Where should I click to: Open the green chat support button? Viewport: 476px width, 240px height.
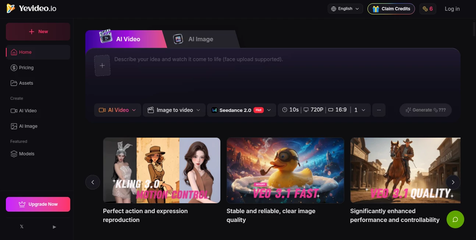[455, 219]
